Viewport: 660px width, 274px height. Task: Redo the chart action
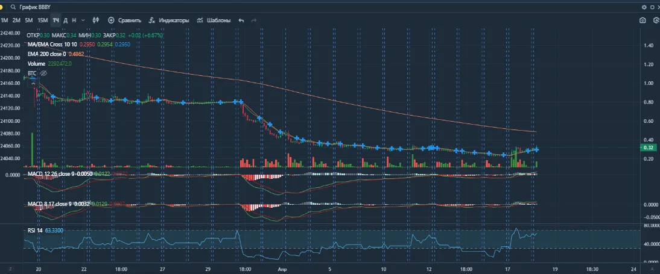254,20
